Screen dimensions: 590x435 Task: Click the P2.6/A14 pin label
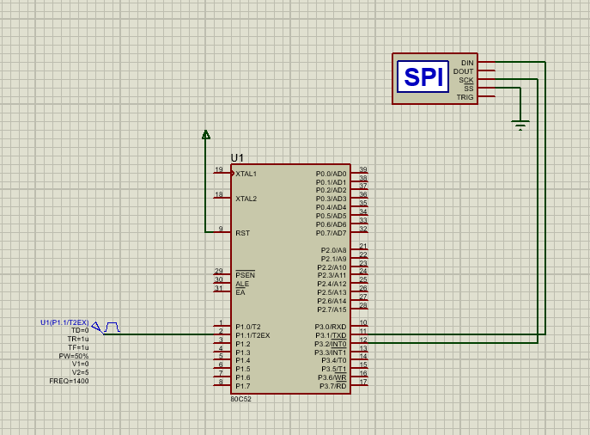tap(331, 301)
